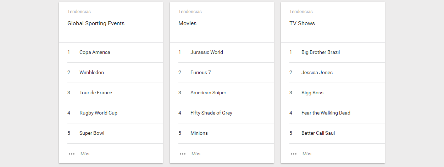
Task: Select Rugby World Cup entry
Action: click(x=98, y=113)
